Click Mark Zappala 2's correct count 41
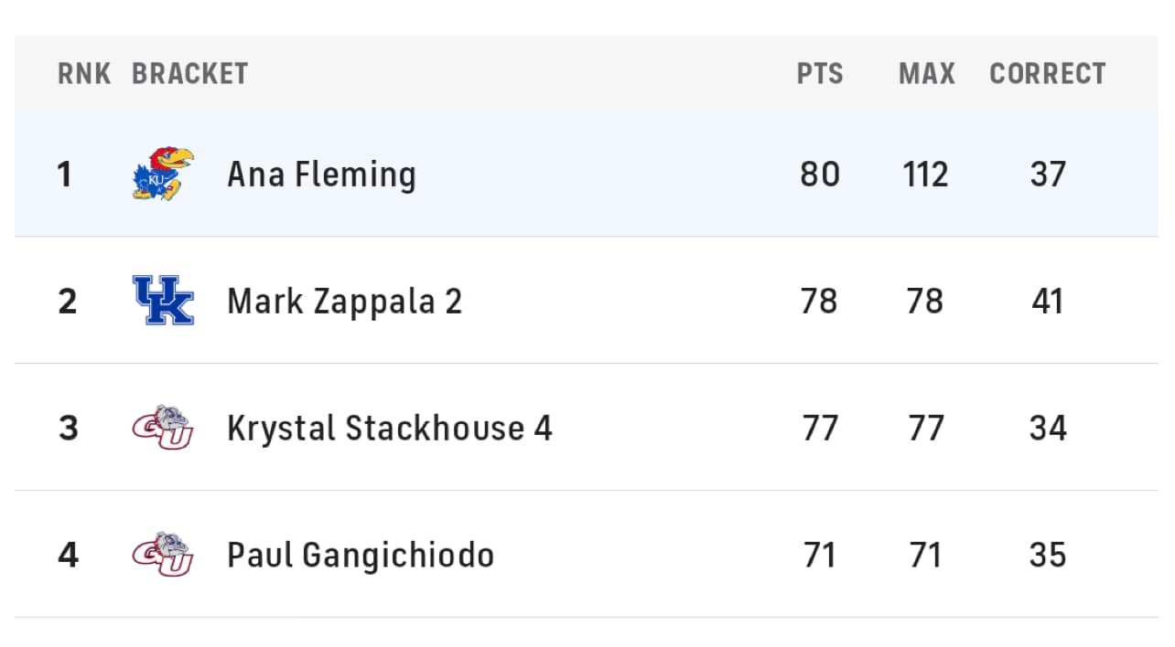 point(1048,301)
